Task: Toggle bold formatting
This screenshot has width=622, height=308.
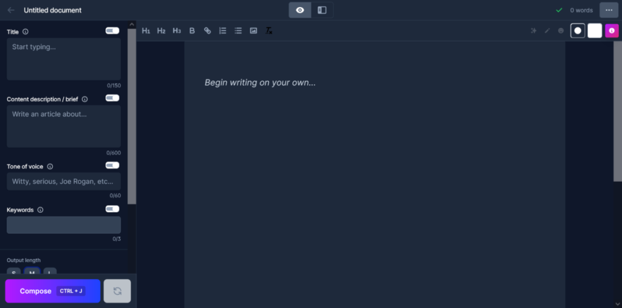Action: click(192, 31)
